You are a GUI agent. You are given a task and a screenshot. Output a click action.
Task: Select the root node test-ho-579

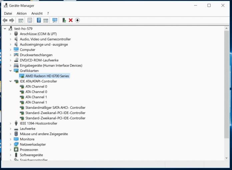click(x=23, y=29)
